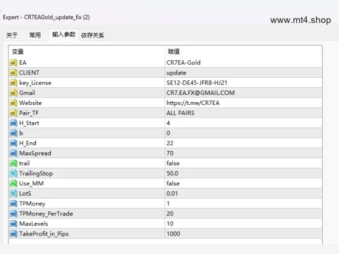Click the H_Start variable name
The width and height of the screenshot is (339, 254).
point(29,123)
